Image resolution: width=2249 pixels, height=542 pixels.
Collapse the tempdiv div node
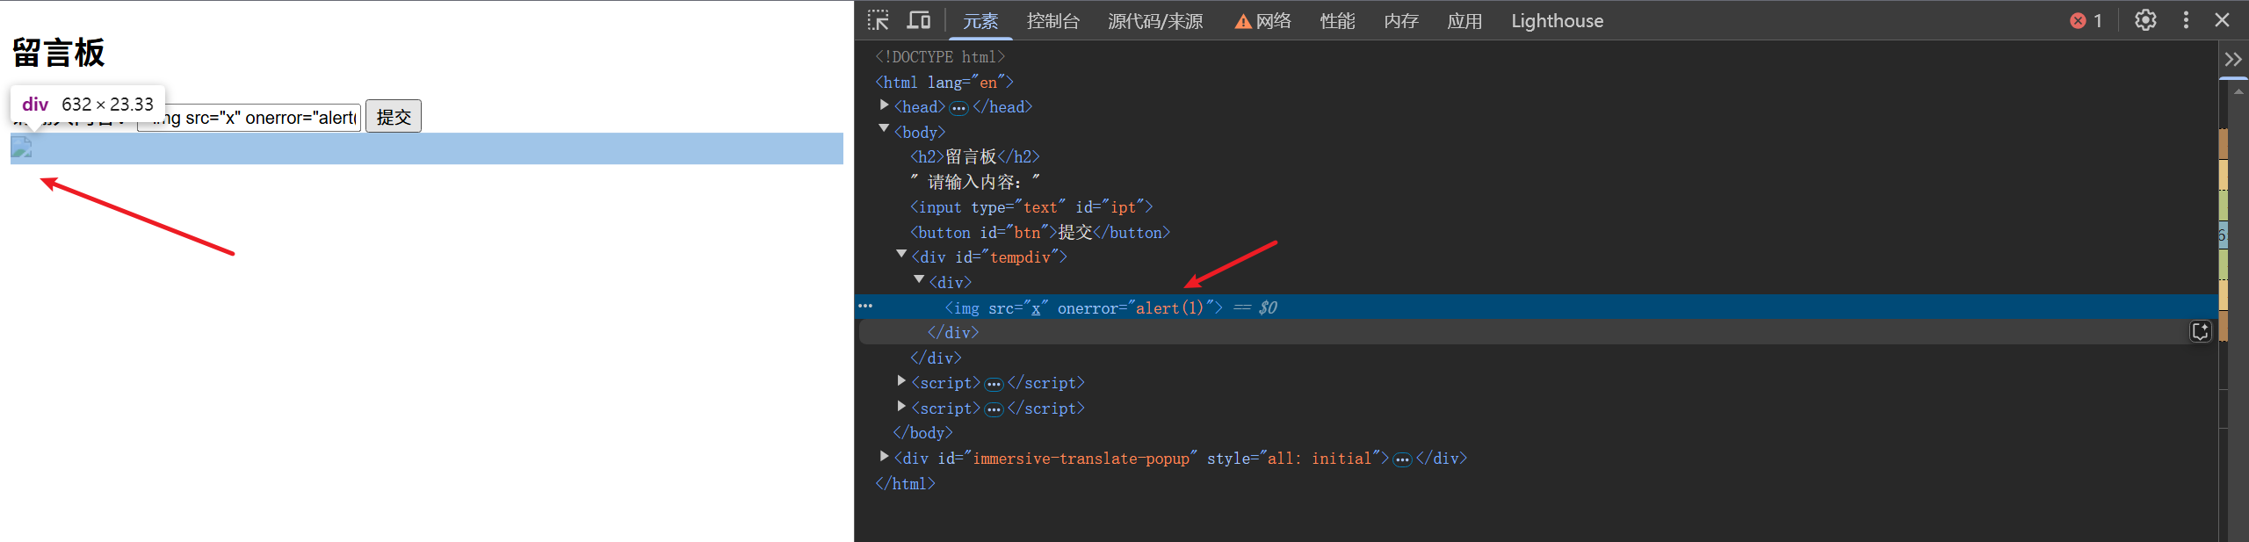coord(901,256)
